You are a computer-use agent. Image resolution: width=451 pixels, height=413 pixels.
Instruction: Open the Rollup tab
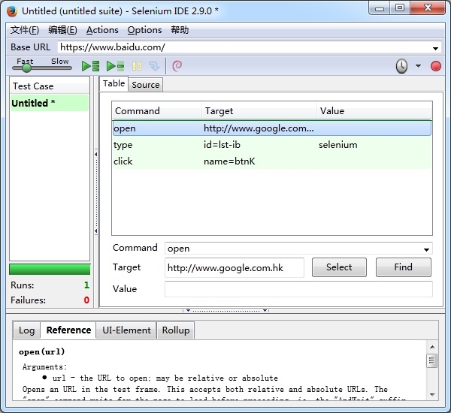(176, 330)
